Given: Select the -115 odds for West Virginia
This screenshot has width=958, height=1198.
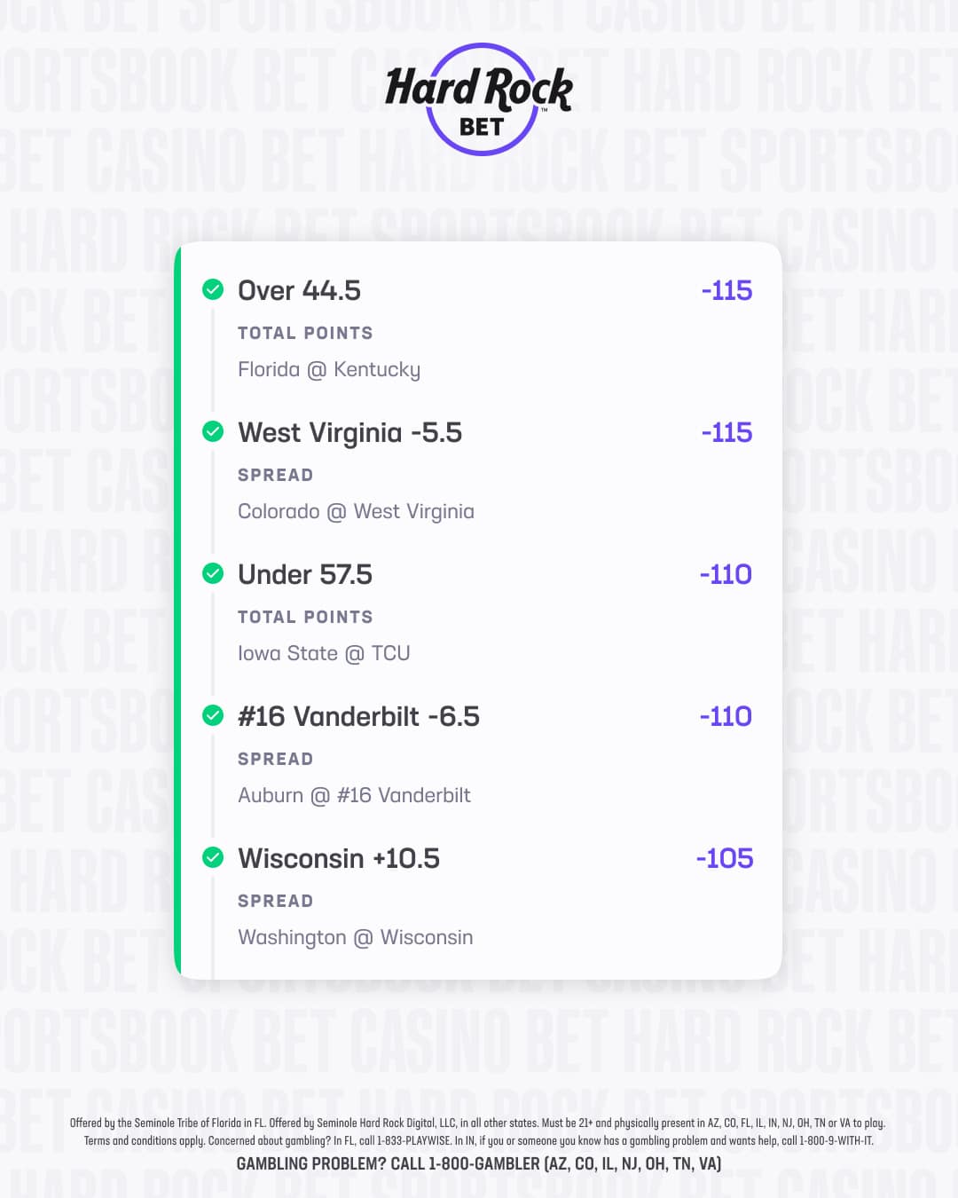Looking at the screenshot, I should pyautogui.click(x=726, y=432).
